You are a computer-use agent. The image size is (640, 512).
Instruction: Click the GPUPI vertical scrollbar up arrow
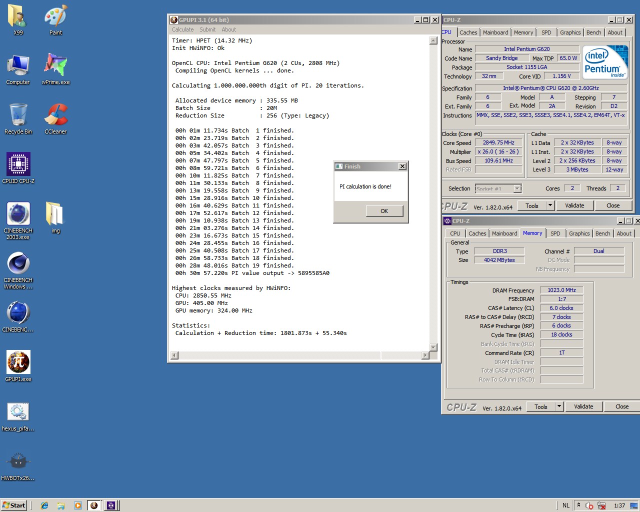[433, 40]
